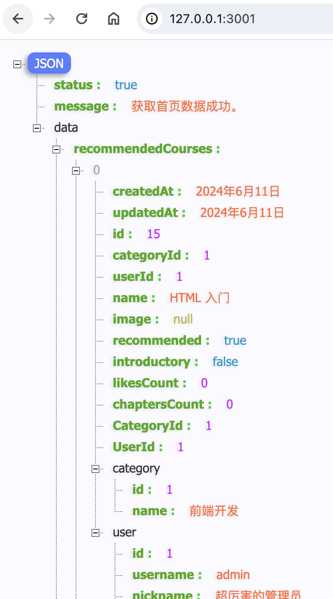Open site information icon in address bar
The image size is (333, 599).
pyautogui.click(x=152, y=19)
